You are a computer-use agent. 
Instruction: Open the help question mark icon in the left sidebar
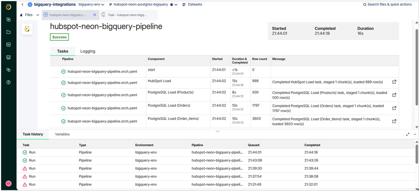8,82
